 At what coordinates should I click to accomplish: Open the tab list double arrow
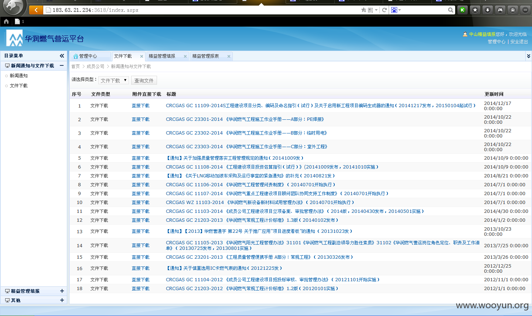point(528,56)
